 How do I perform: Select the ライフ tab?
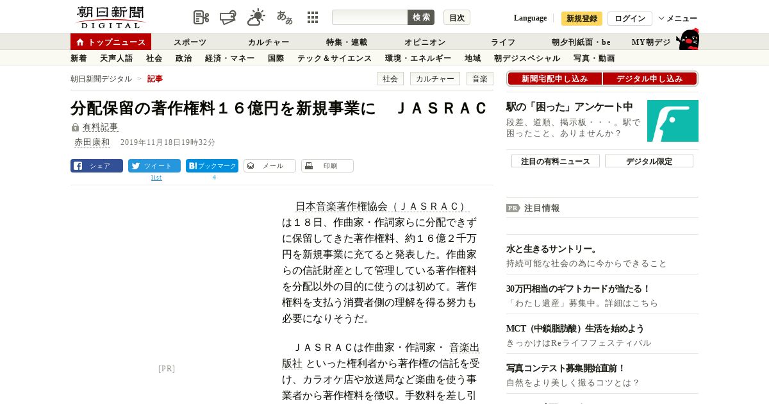point(503,42)
